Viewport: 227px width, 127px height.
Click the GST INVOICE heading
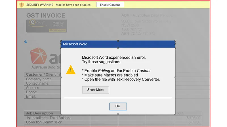[x=46, y=16]
